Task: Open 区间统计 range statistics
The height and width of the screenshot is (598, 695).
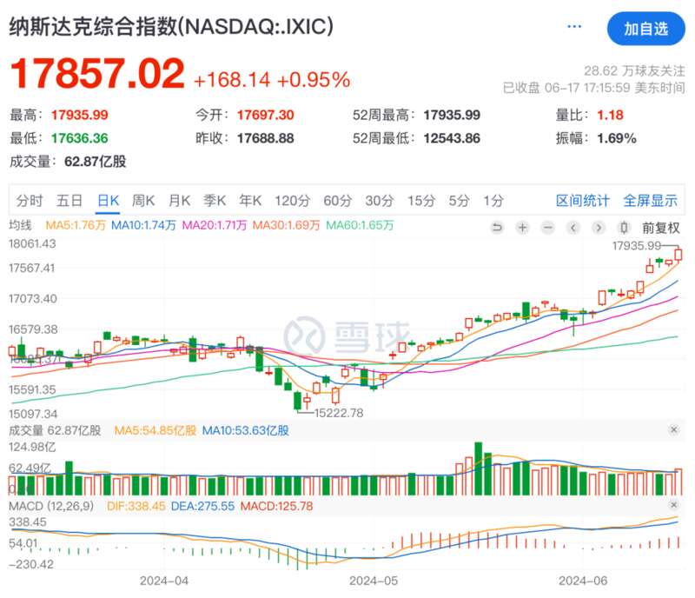Action: tap(582, 201)
